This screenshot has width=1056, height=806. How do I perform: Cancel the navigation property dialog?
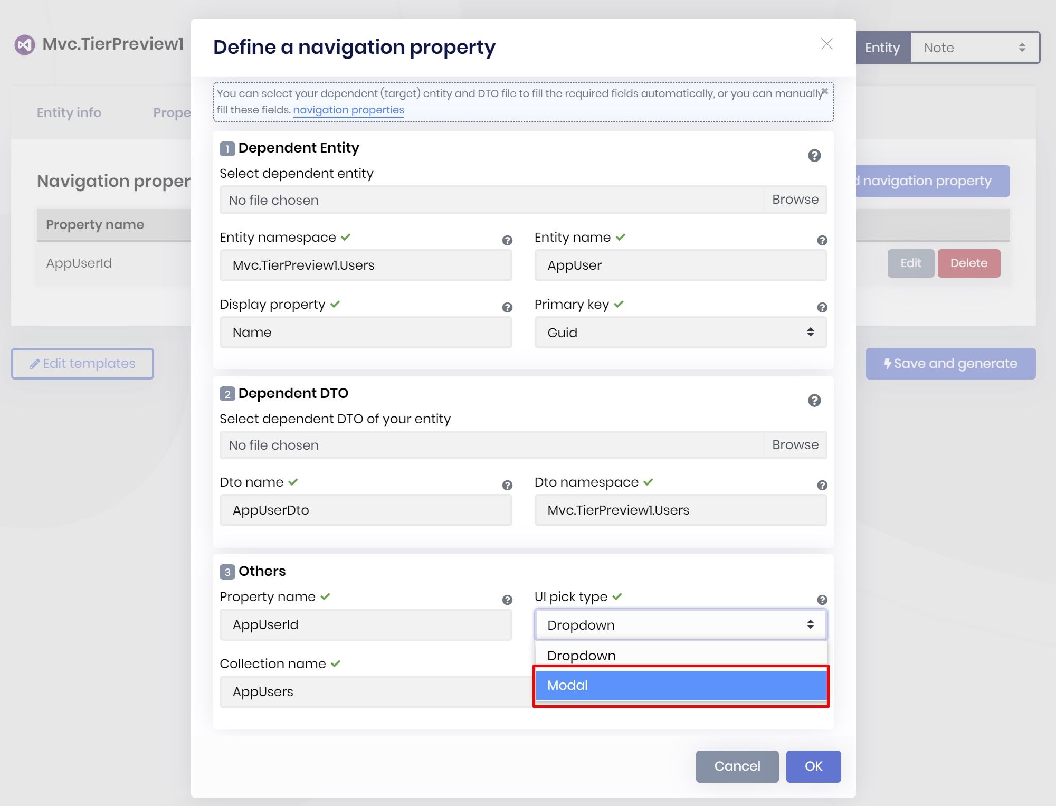[x=737, y=766]
